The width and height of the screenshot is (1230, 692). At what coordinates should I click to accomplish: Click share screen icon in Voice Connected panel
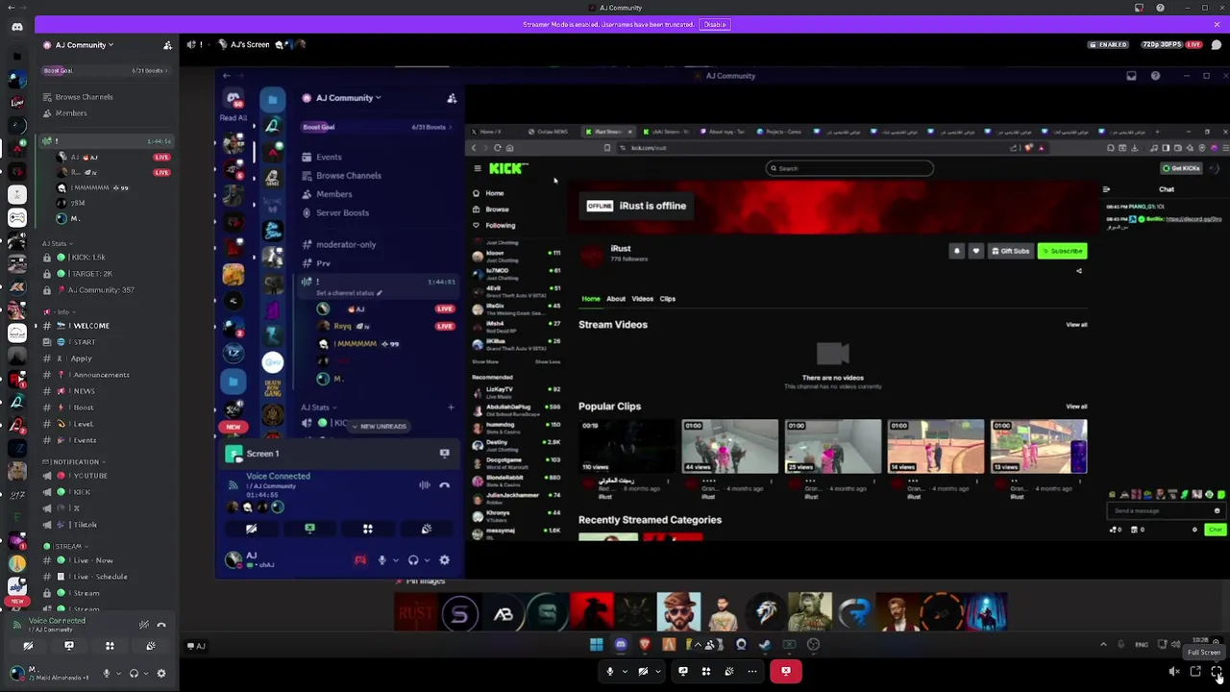coord(69,646)
